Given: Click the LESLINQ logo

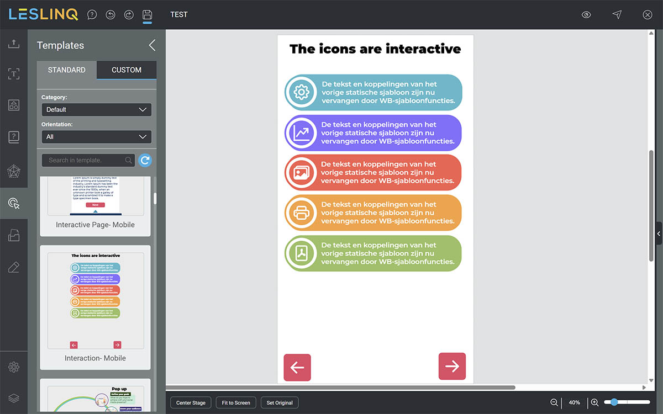Looking at the screenshot, I should pyautogui.click(x=43, y=15).
